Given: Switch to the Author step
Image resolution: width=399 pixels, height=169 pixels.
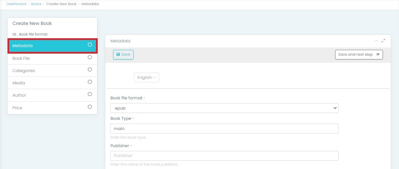Looking at the screenshot, I should (x=19, y=95).
